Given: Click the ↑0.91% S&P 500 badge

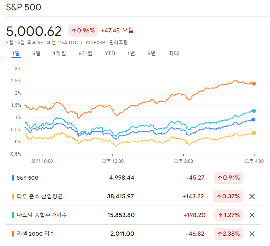Looking at the screenshot, I should point(228,178).
